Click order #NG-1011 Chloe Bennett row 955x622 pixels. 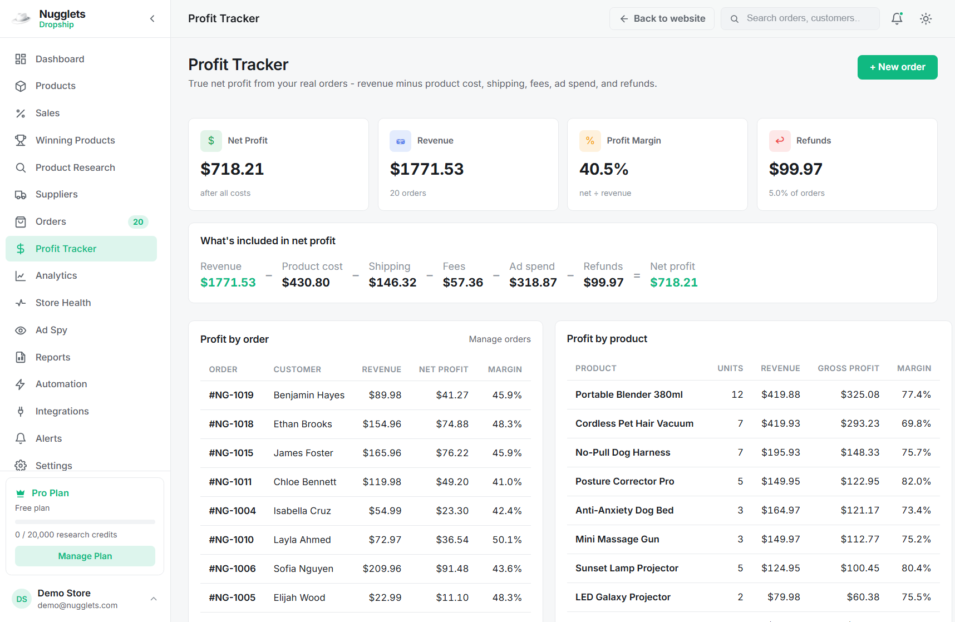[x=365, y=482]
